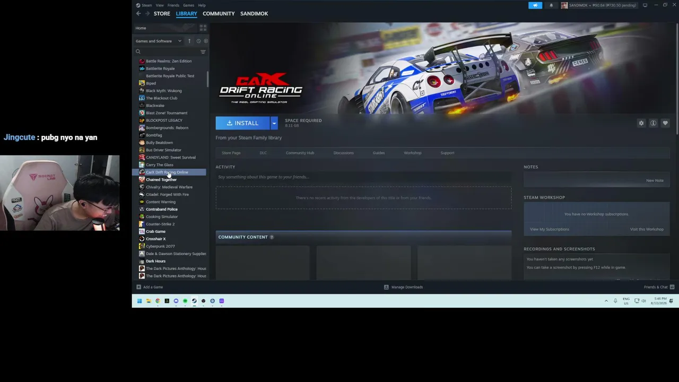Screen dimensions: 679x382
Task: Click the Counter-Strike 2 game icon
Action: (x=142, y=224)
